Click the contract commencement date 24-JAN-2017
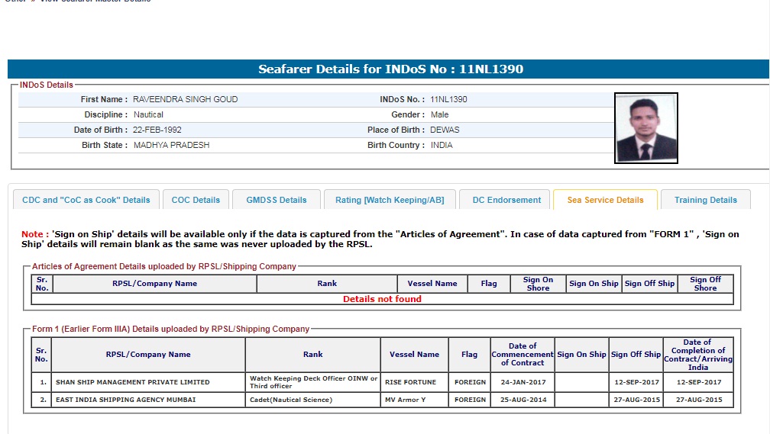Screen dimensions: 770x434 pyautogui.click(x=522, y=382)
